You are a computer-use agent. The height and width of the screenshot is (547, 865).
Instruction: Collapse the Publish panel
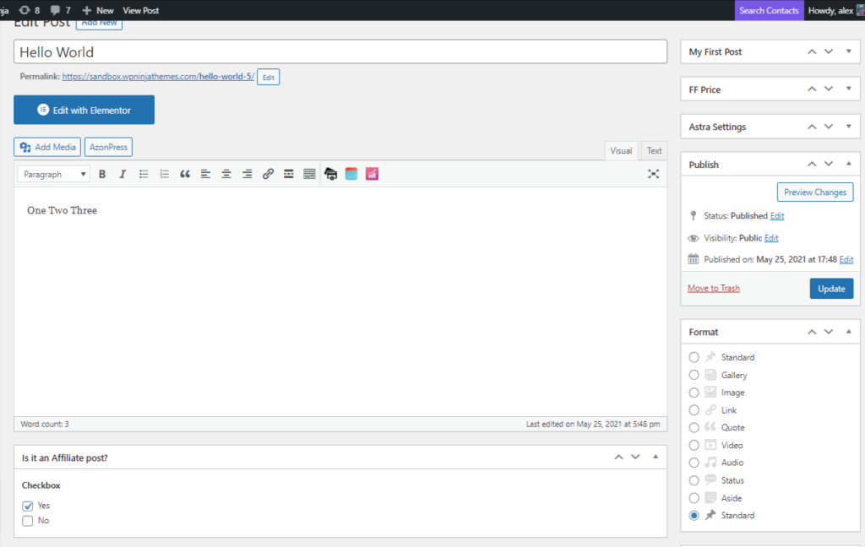click(x=848, y=164)
